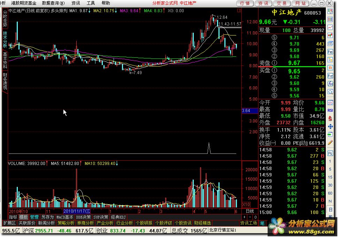Click the blue four-arrow move icon
The width and height of the screenshot is (338, 237).
(x=330, y=127)
